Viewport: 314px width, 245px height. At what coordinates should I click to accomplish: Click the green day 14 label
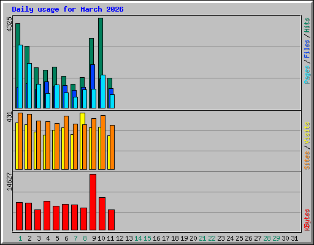point(138,238)
